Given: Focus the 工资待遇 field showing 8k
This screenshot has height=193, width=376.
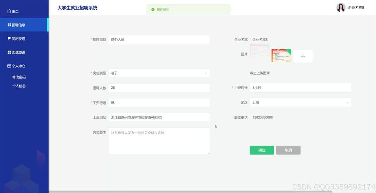Looking at the screenshot, I should [x=159, y=103].
